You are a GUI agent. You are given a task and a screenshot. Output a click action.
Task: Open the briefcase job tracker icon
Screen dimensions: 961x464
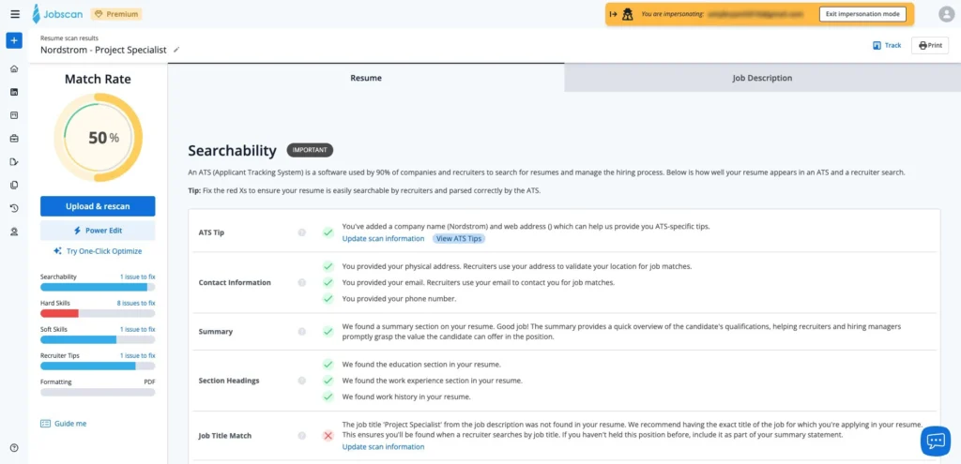(14, 139)
